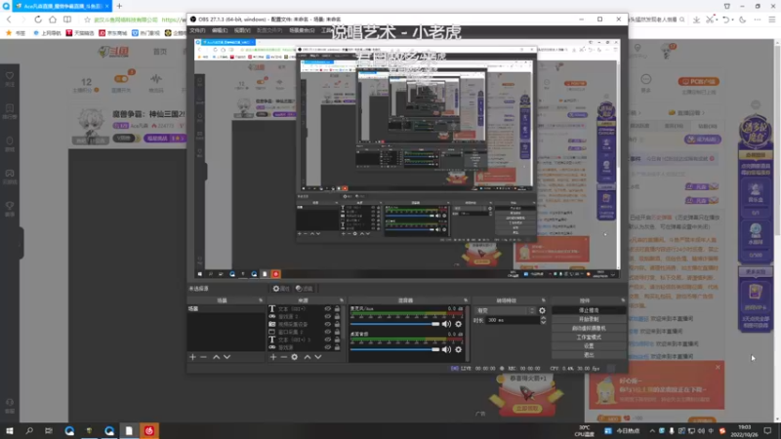Pop out the Sources dock panel

click(x=341, y=300)
